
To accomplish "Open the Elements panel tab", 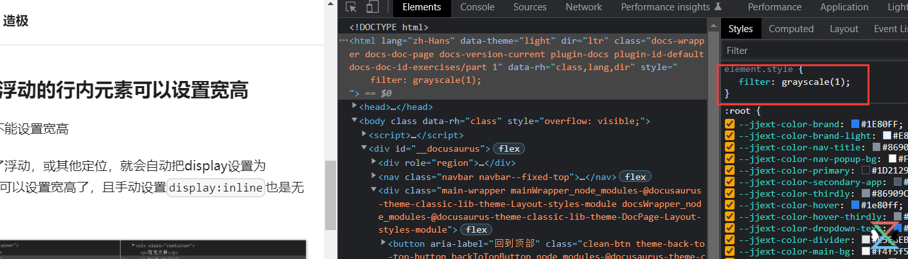I will tap(422, 7).
